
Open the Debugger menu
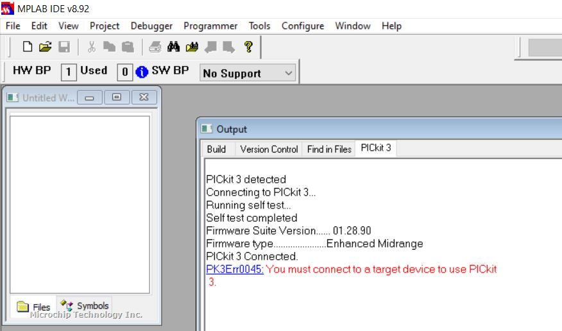151,26
